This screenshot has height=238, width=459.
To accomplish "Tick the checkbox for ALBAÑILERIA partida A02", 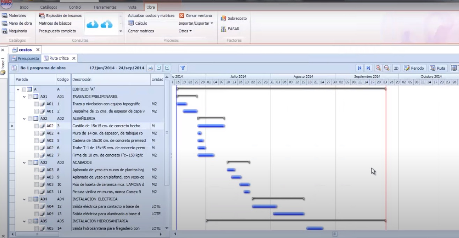I will (30, 119).
